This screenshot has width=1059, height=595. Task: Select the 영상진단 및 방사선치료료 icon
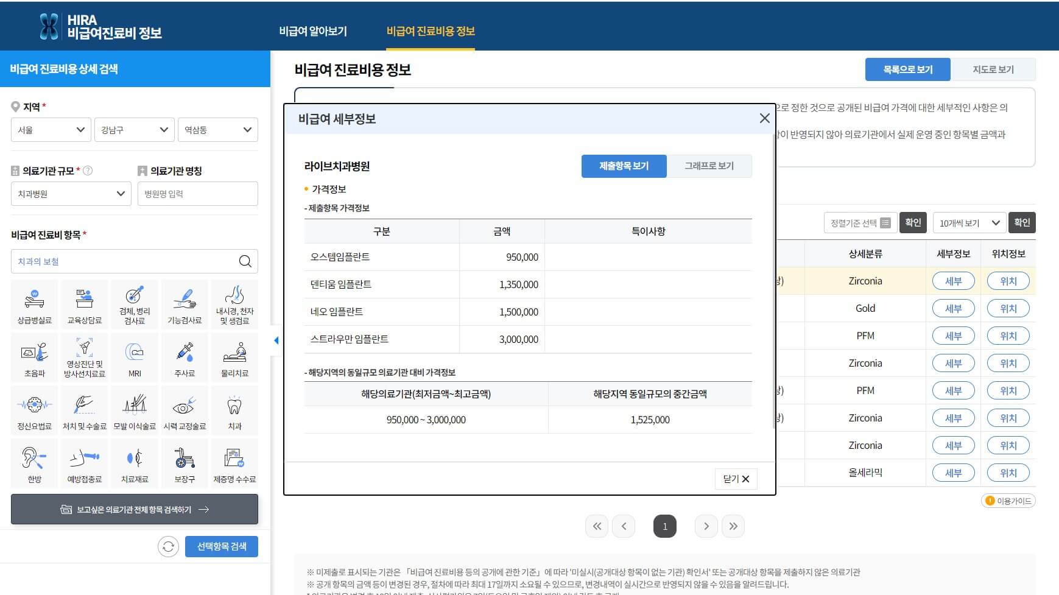[x=85, y=357]
